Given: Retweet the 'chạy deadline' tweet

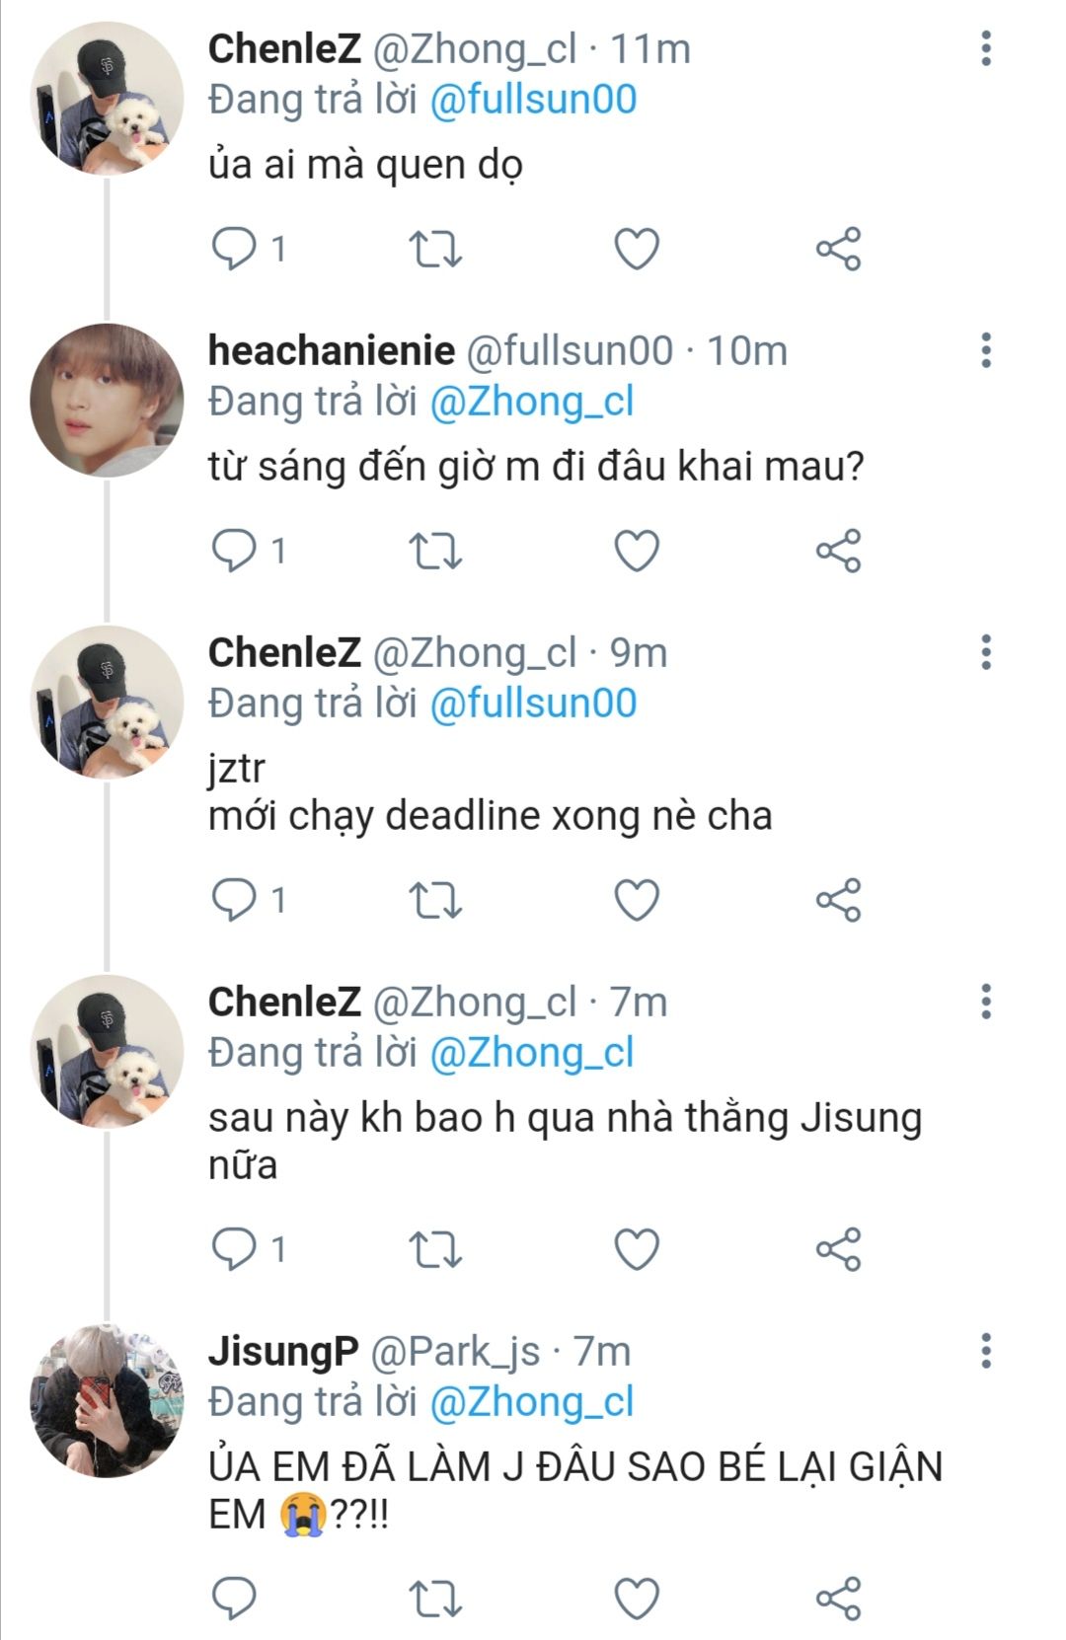Looking at the screenshot, I should tap(435, 900).
